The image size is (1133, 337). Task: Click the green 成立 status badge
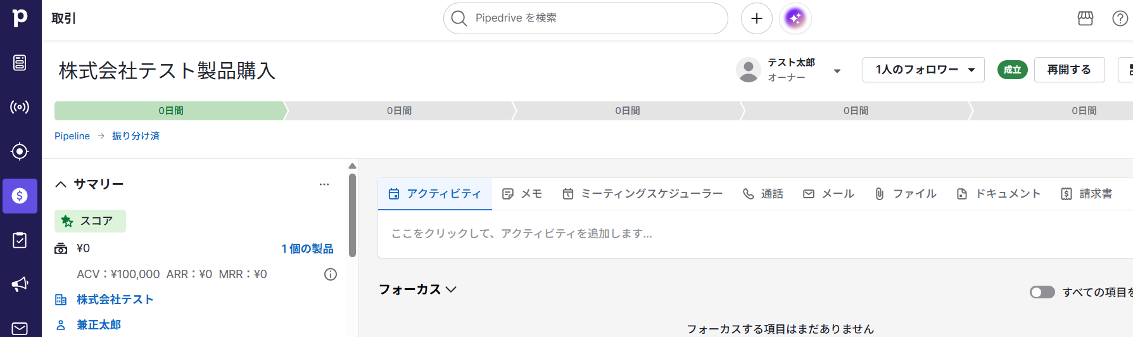point(1012,70)
